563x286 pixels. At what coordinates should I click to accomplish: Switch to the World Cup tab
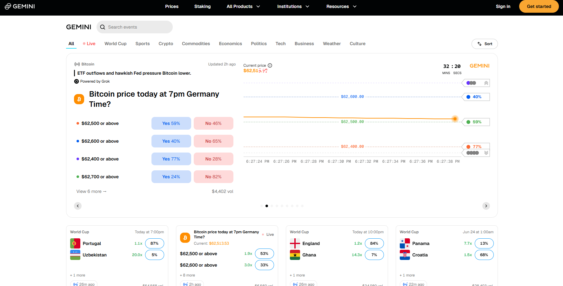pyautogui.click(x=116, y=44)
